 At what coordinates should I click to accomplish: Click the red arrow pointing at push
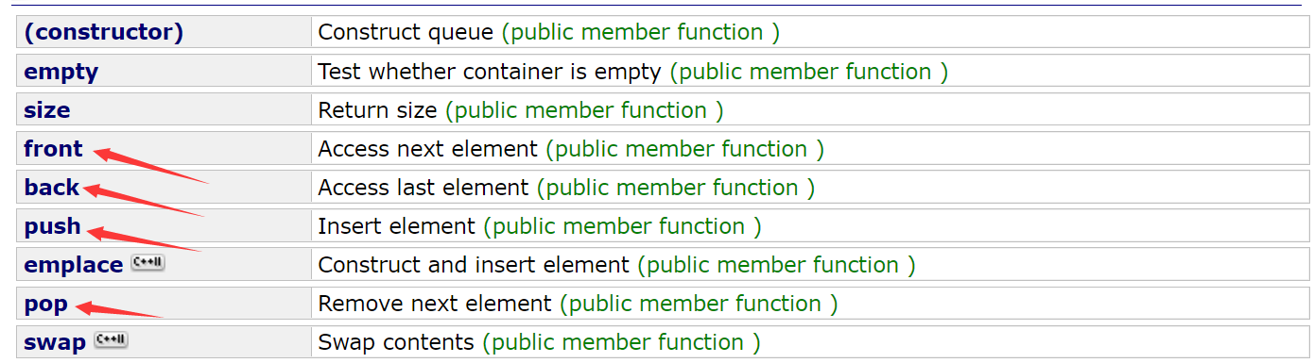tap(142, 239)
